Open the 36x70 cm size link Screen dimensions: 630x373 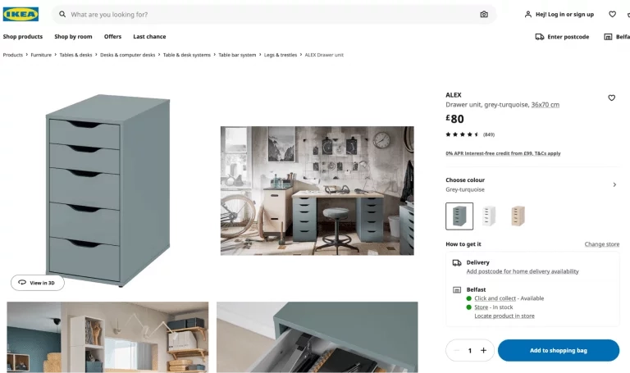point(546,105)
